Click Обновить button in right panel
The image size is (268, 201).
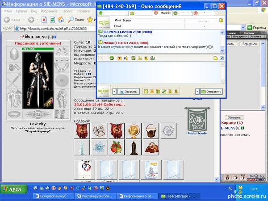click(234, 117)
